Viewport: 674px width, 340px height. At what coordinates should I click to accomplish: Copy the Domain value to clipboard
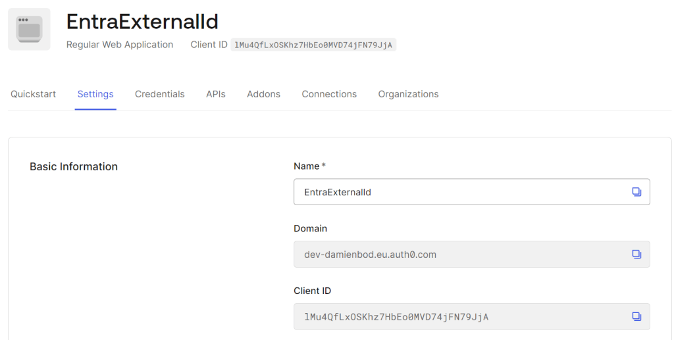point(636,255)
